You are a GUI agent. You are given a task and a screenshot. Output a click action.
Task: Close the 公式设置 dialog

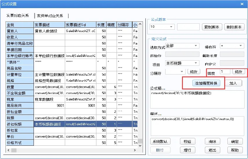tap(242, 4)
